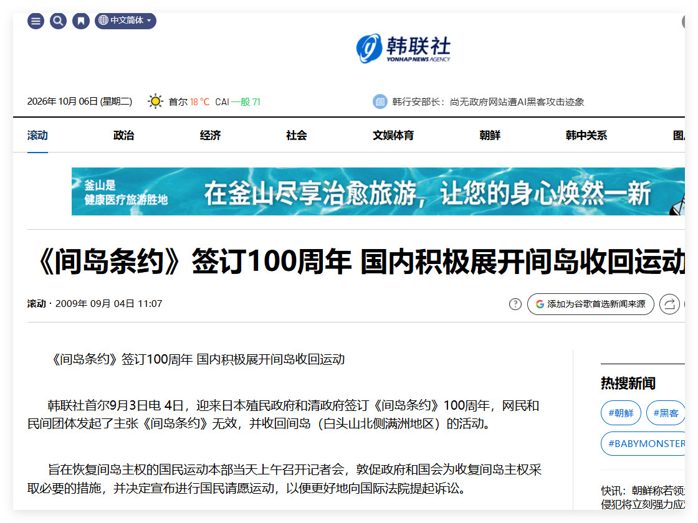Expand the 中文简体 language dropdown
Screen dimensions: 698x523
click(125, 21)
